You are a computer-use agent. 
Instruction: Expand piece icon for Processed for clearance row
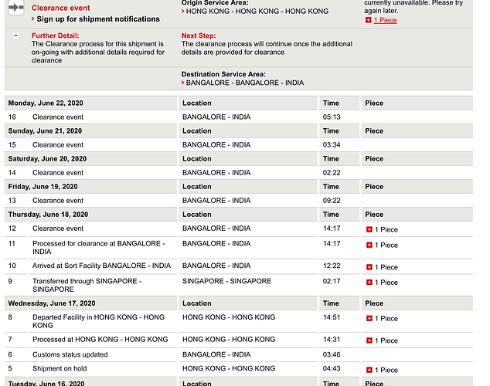pos(369,245)
